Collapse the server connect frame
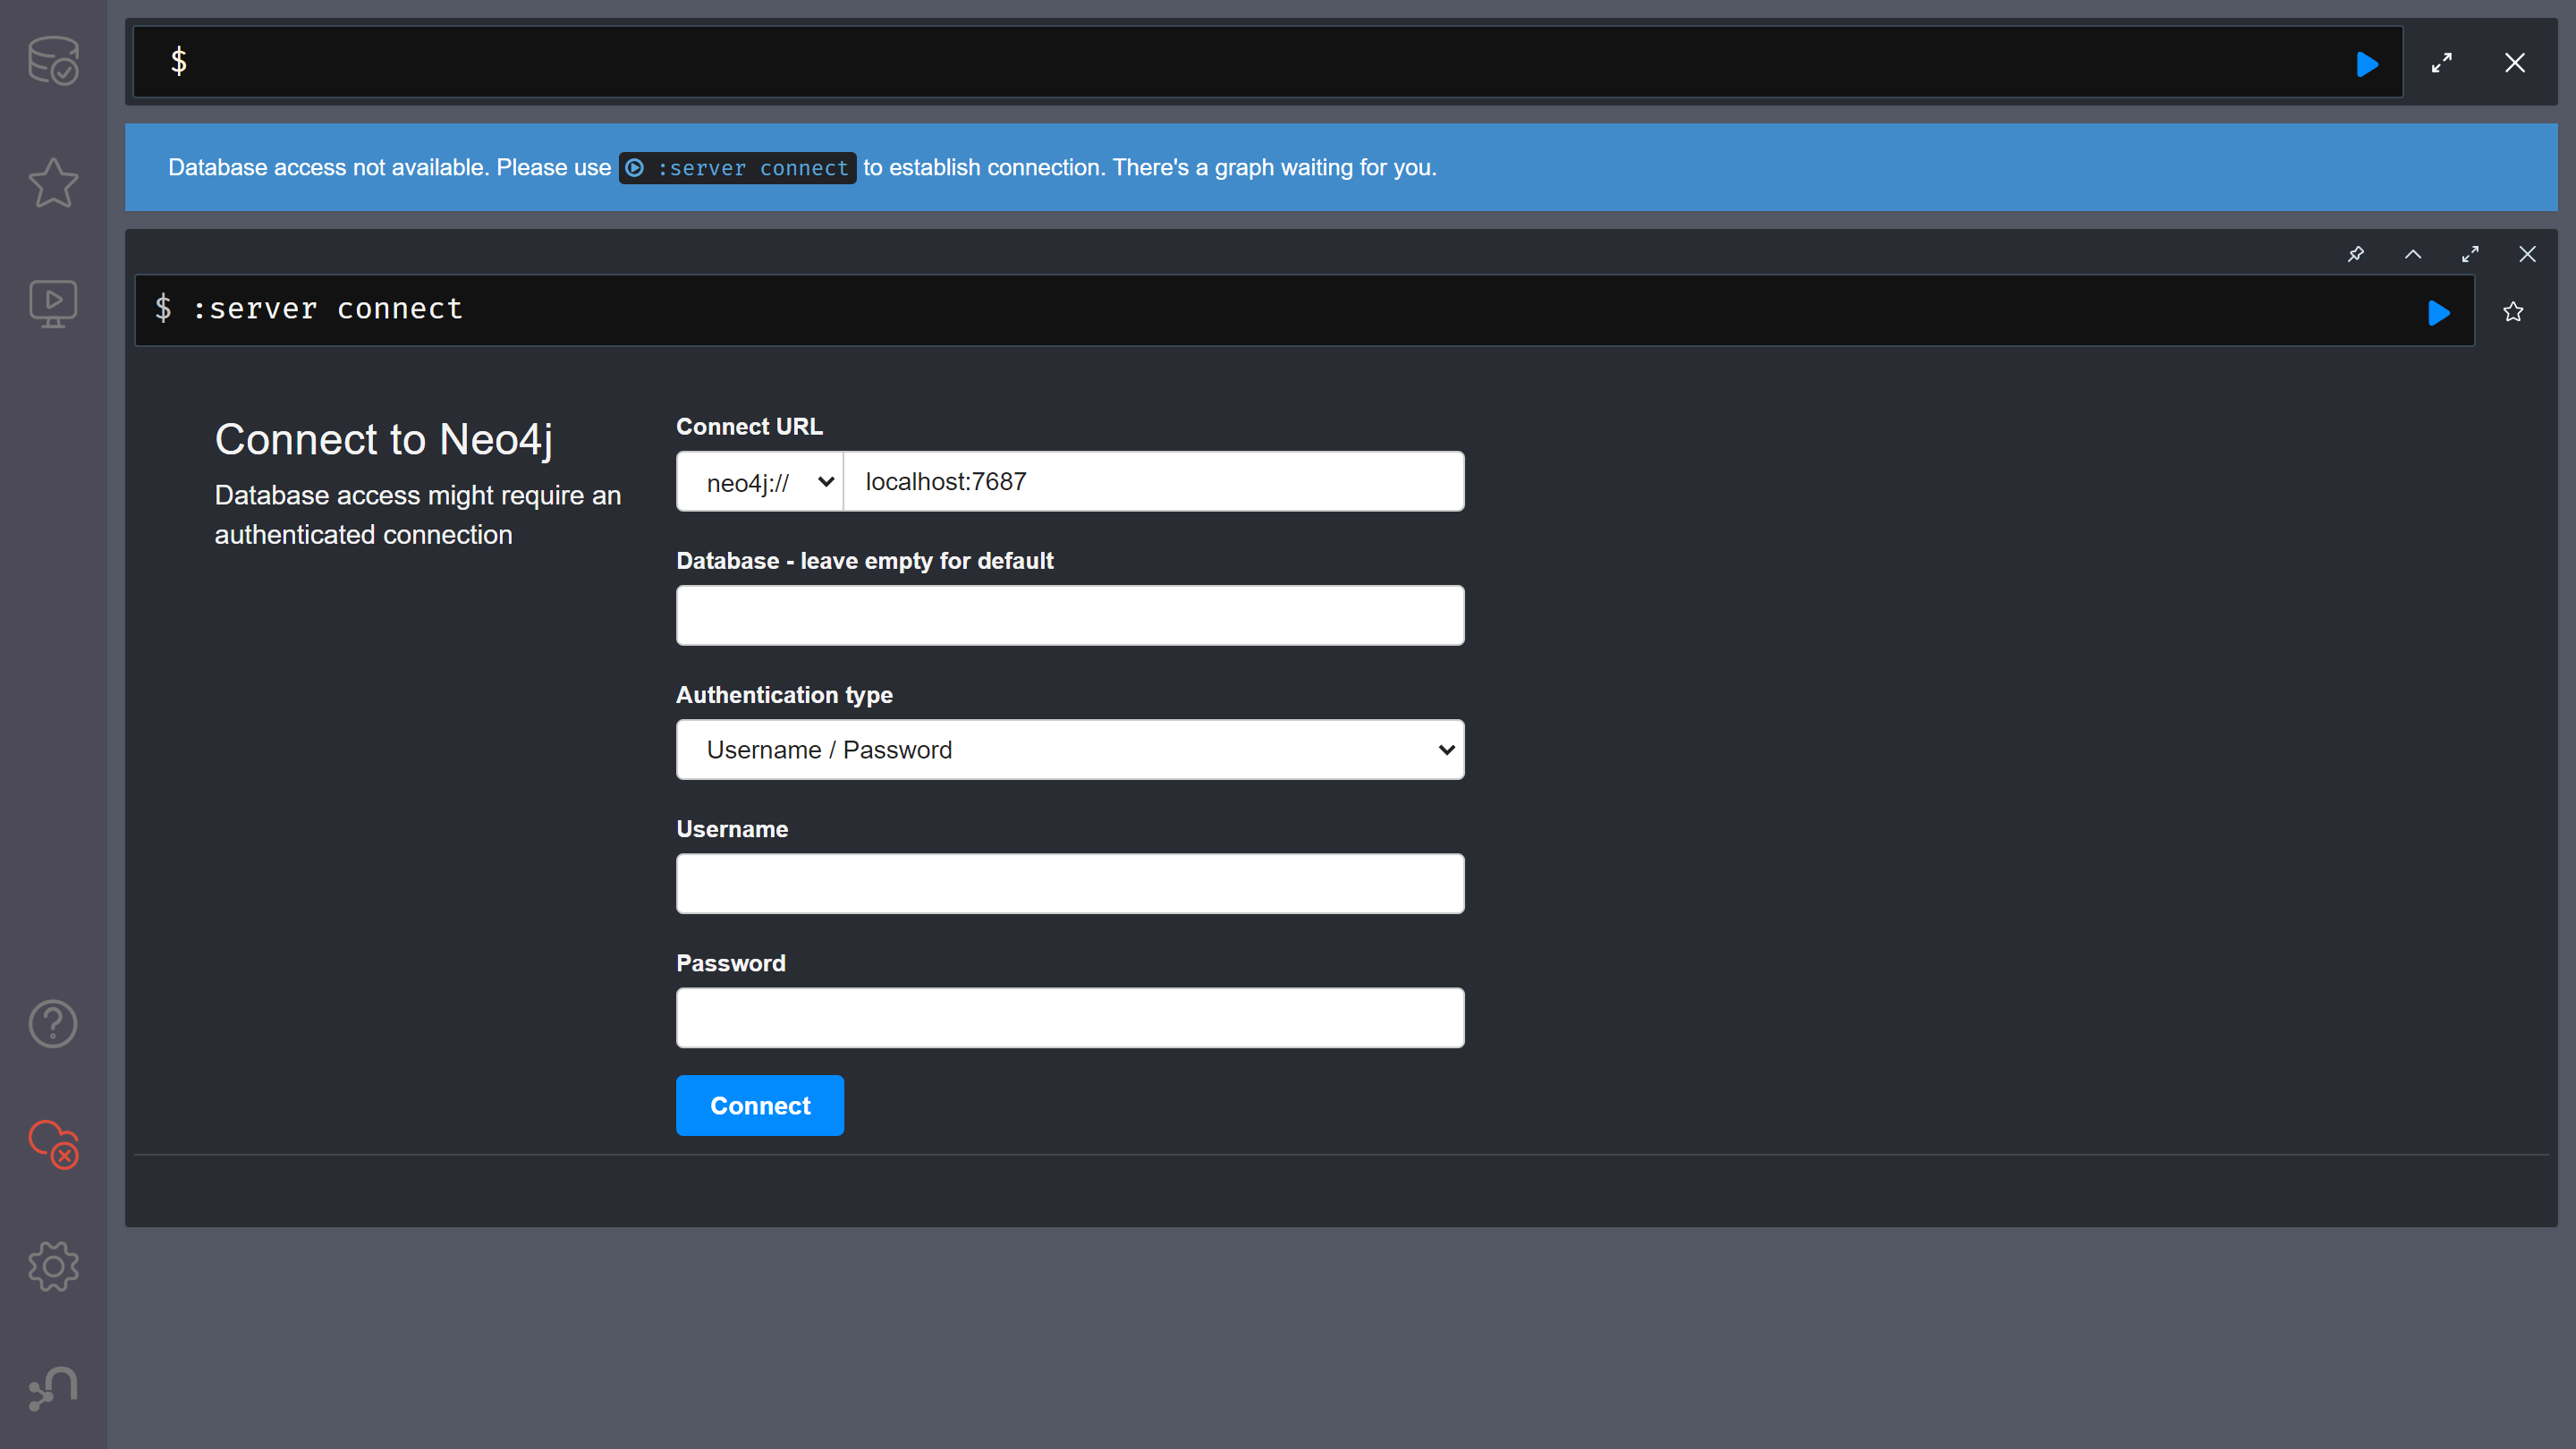The width and height of the screenshot is (2576, 1449). (x=2412, y=254)
